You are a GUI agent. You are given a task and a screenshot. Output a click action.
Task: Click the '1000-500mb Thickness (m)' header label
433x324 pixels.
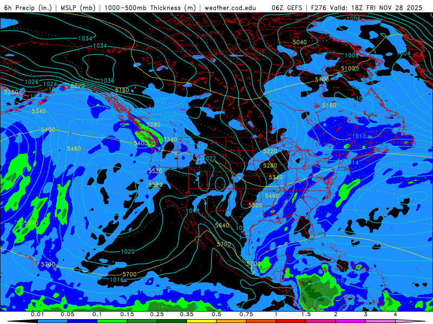(150, 8)
